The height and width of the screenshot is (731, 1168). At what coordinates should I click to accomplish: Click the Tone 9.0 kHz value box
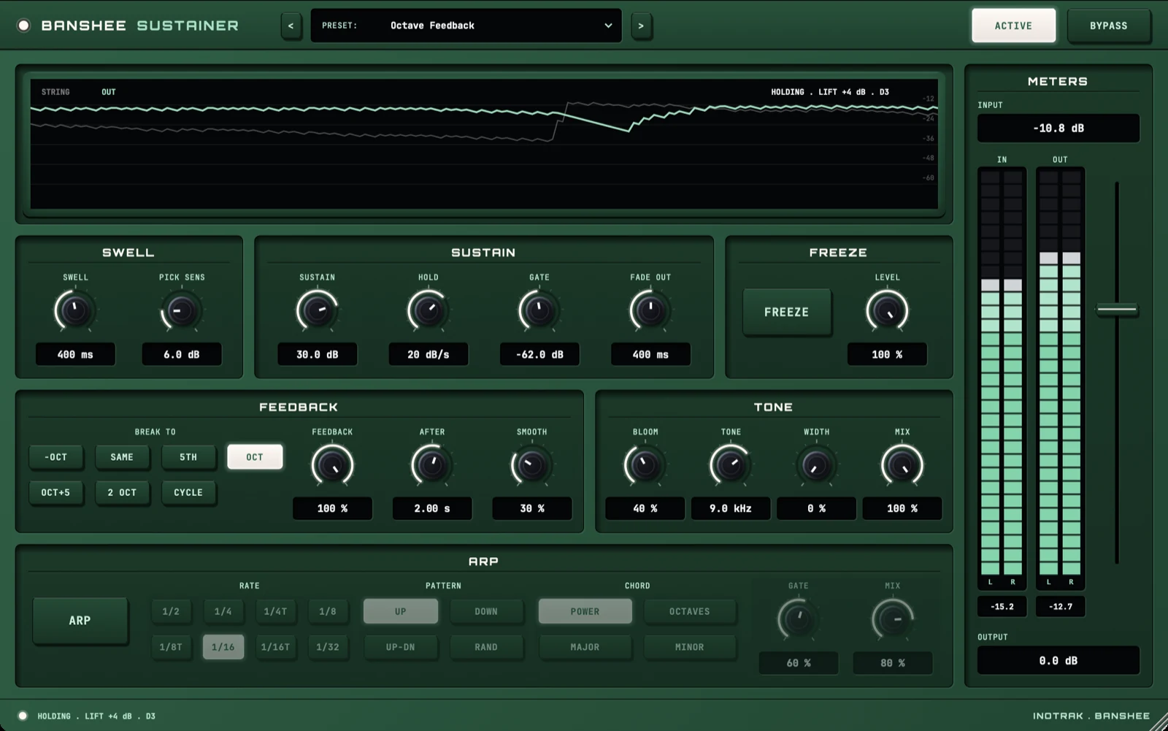(x=731, y=508)
